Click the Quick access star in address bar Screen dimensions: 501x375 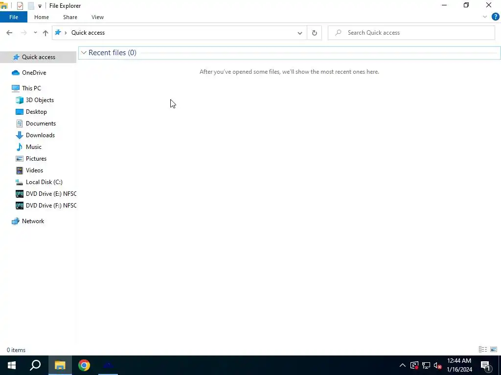(58, 33)
